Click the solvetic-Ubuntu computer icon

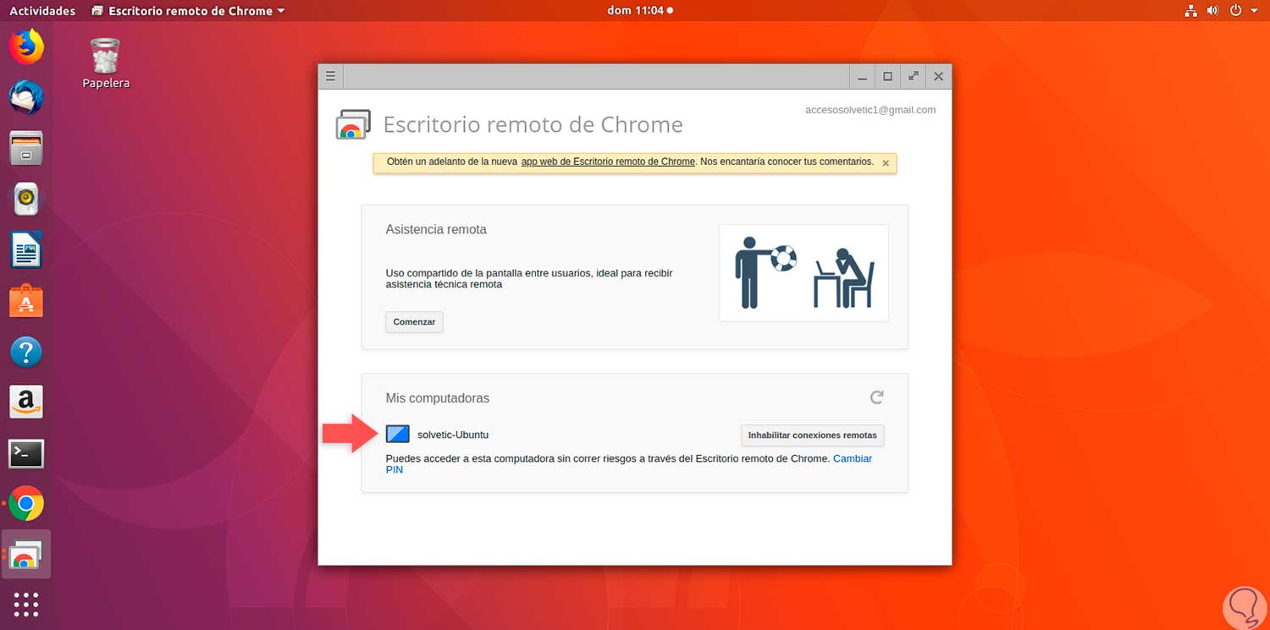point(398,435)
